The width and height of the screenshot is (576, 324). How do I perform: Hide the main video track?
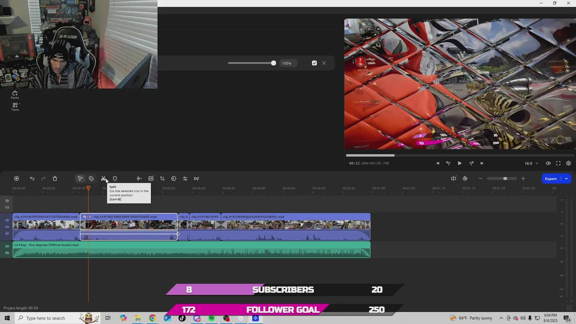point(7,220)
